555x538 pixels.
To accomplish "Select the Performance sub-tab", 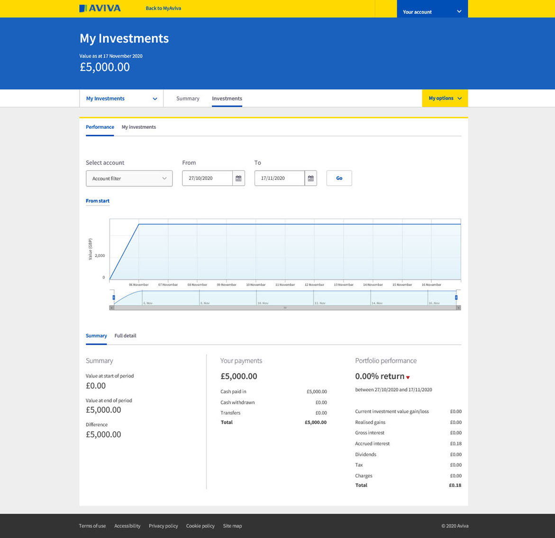I will click(100, 127).
